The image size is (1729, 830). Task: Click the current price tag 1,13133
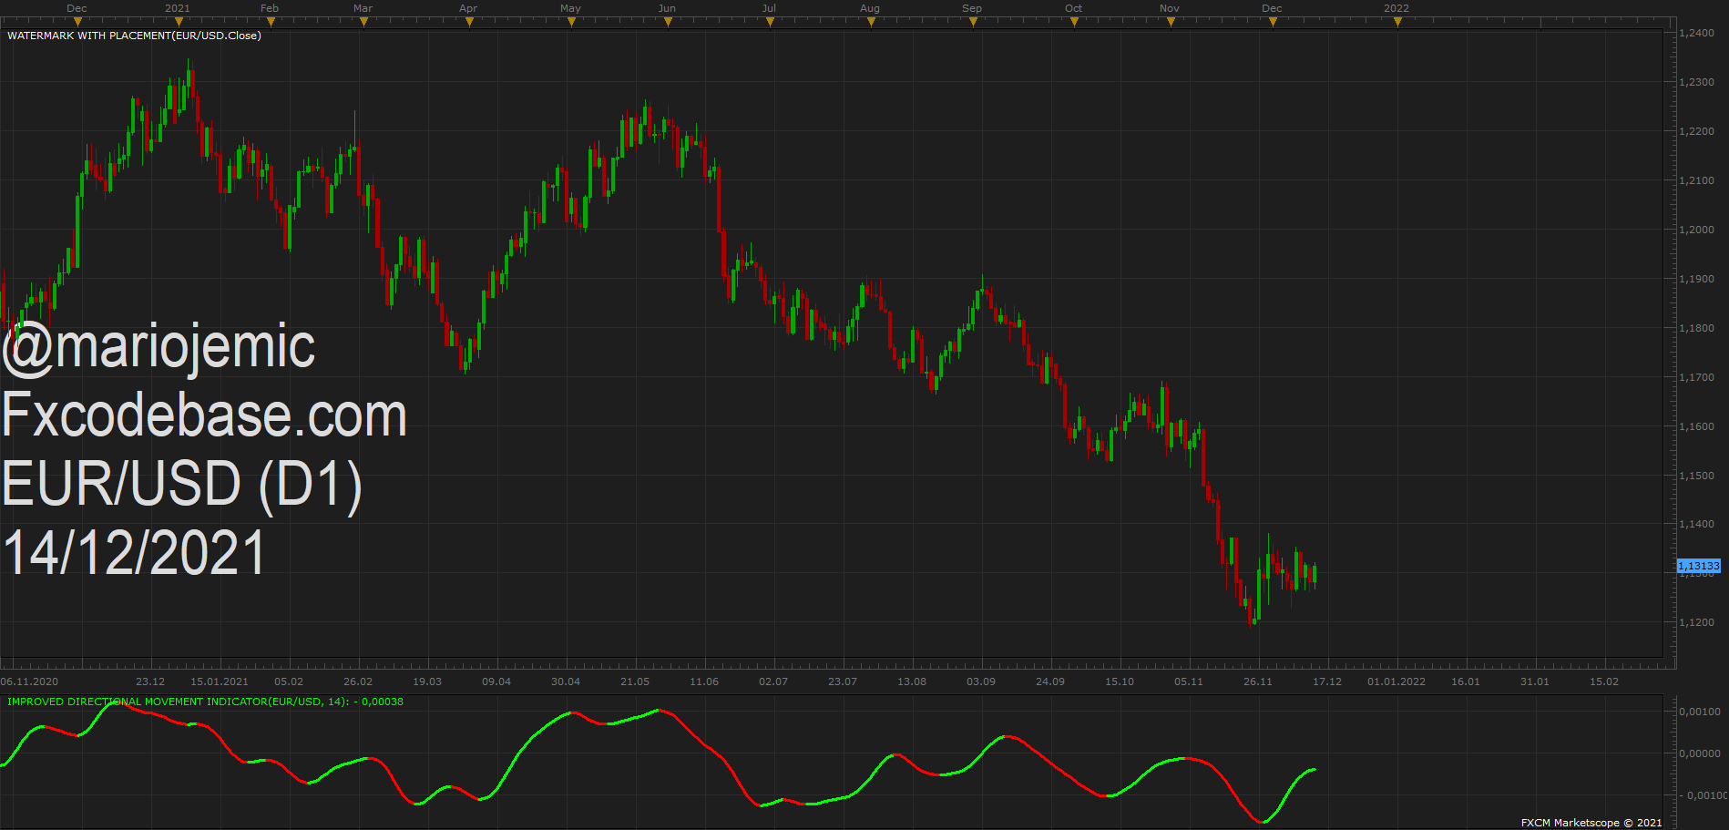click(1699, 566)
